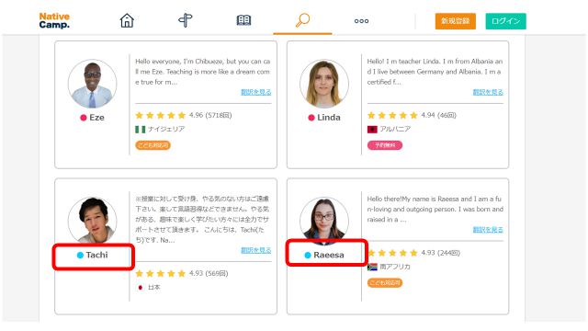Open Tachi's profile photo
The height and width of the screenshot is (331, 588).
[92, 221]
